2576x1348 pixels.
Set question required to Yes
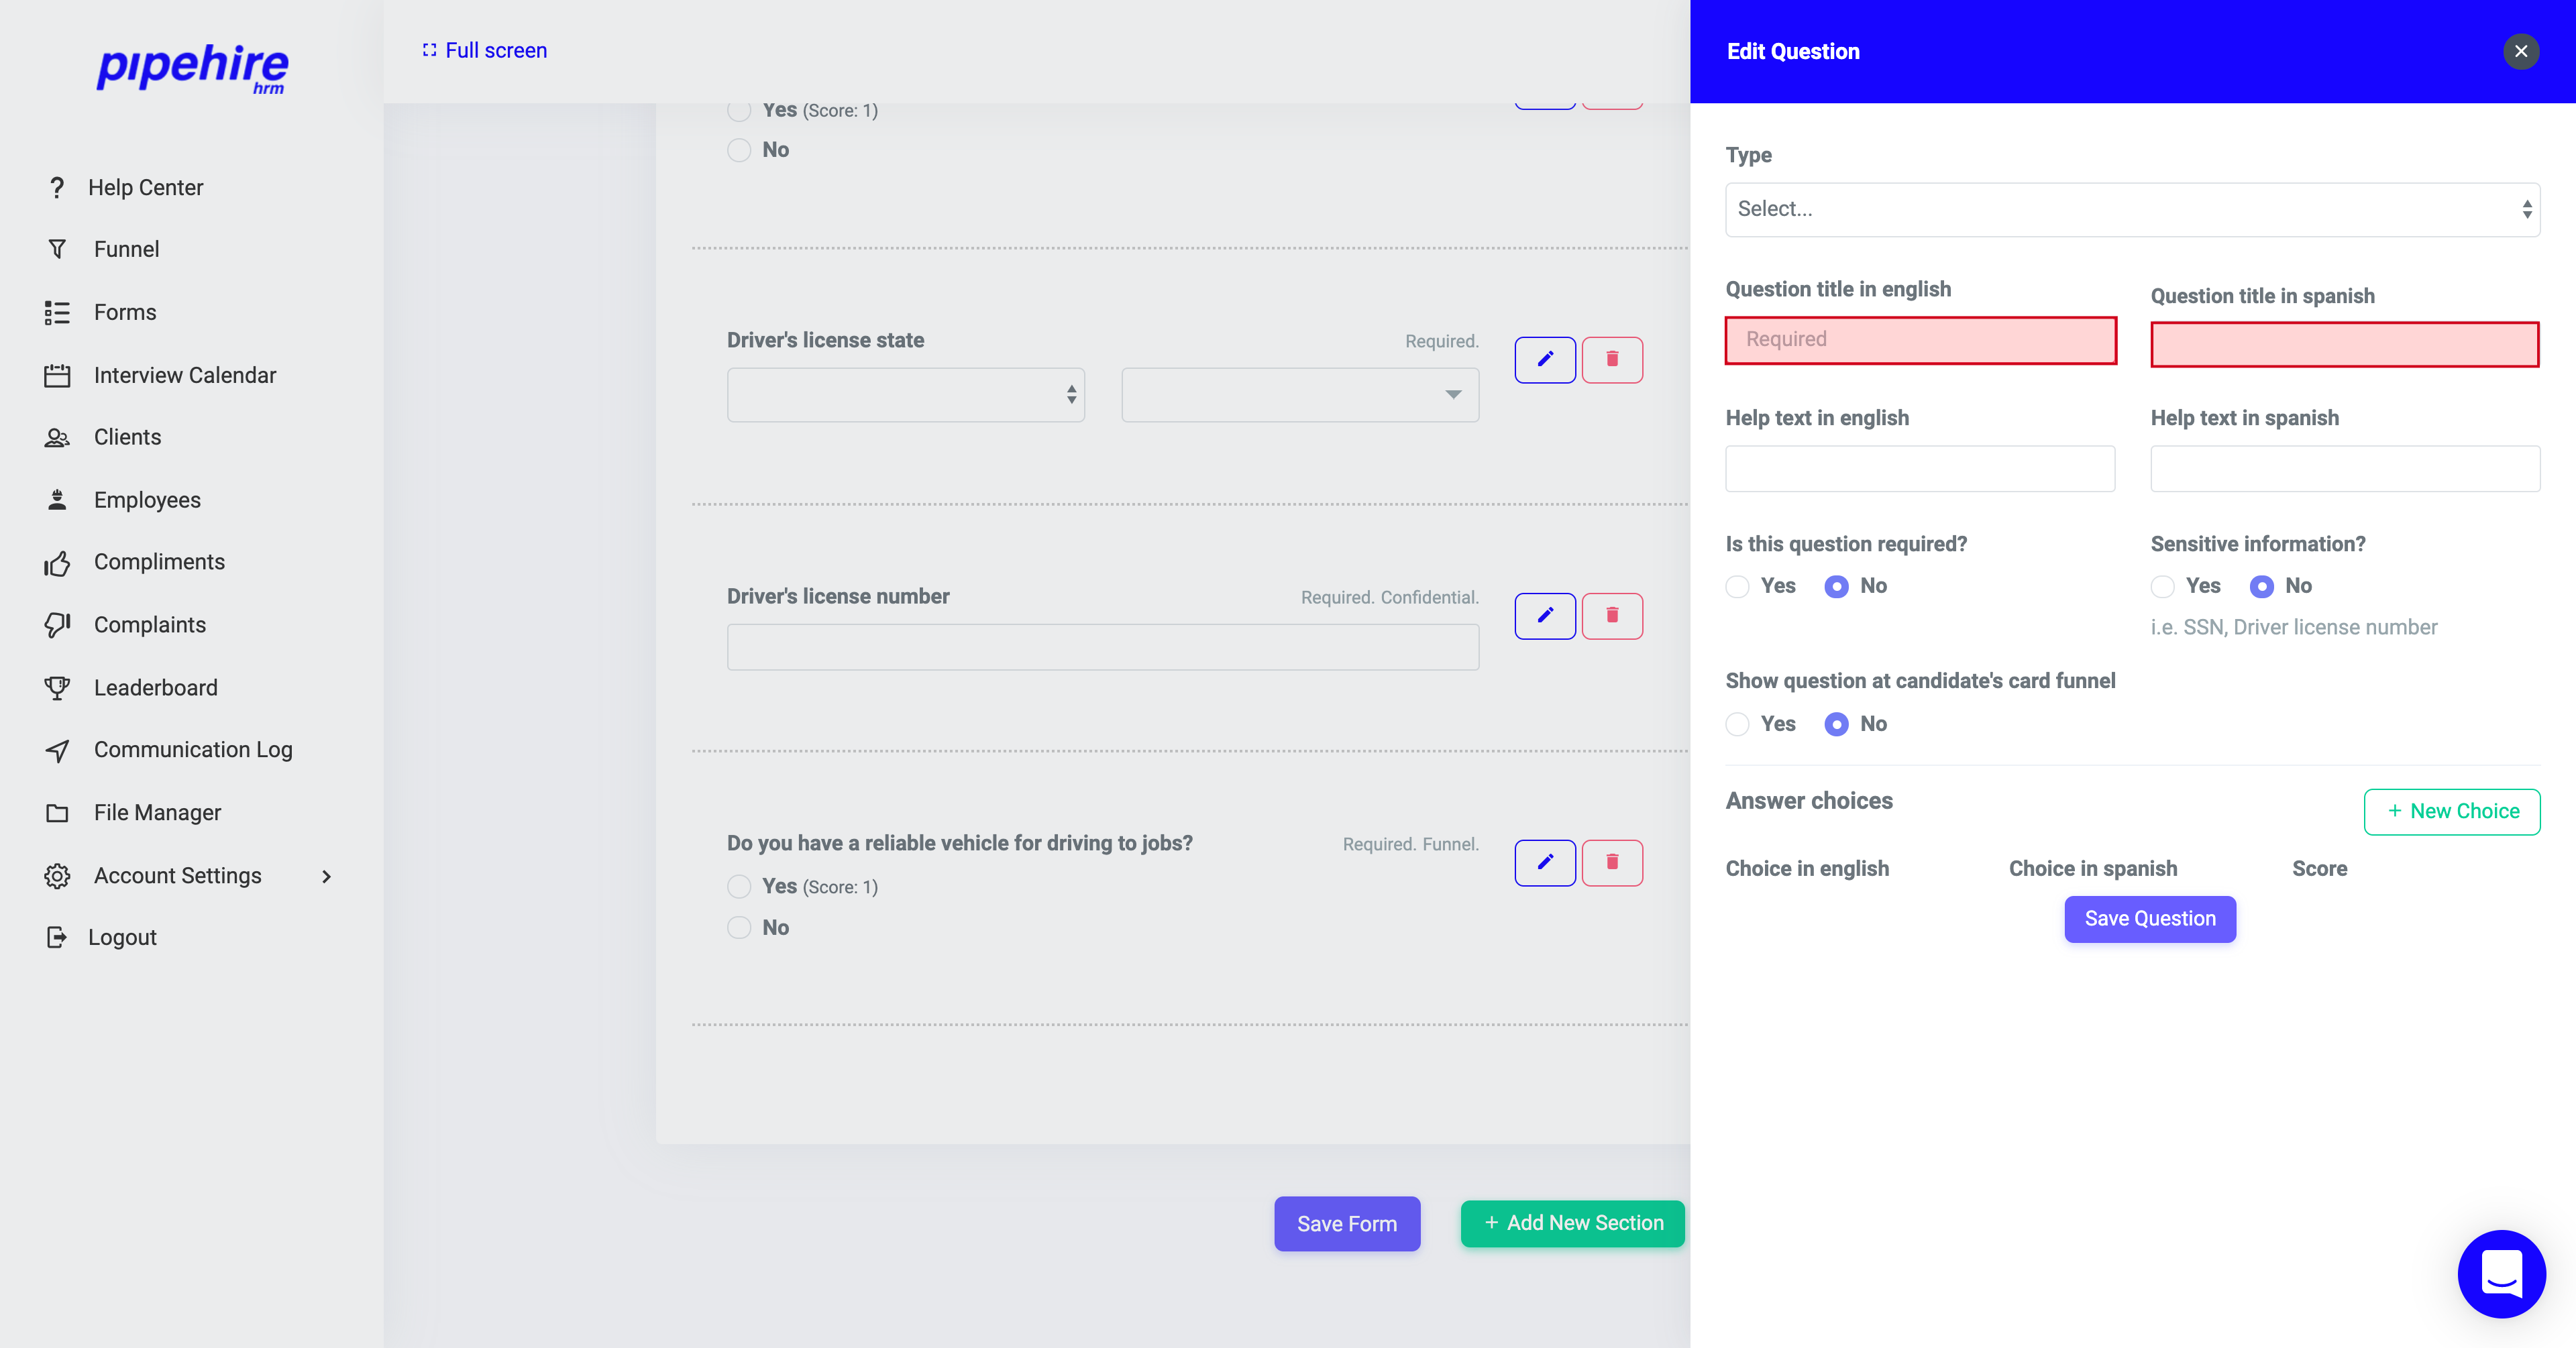click(1738, 586)
